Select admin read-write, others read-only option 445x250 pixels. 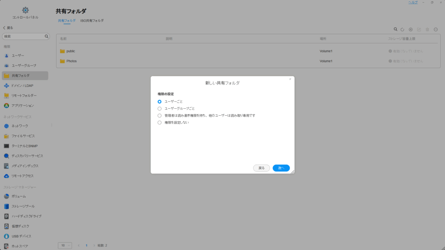coord(159,116)
